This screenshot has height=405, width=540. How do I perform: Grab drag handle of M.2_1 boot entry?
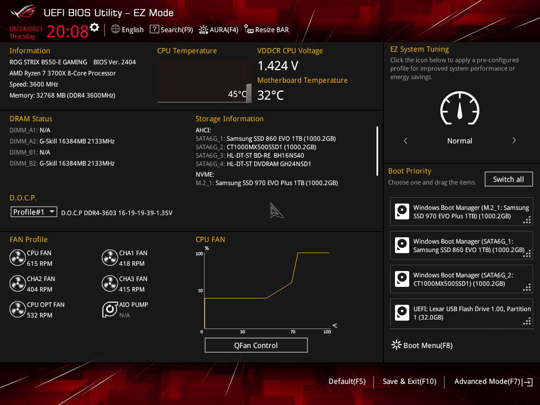coord(527,220)
